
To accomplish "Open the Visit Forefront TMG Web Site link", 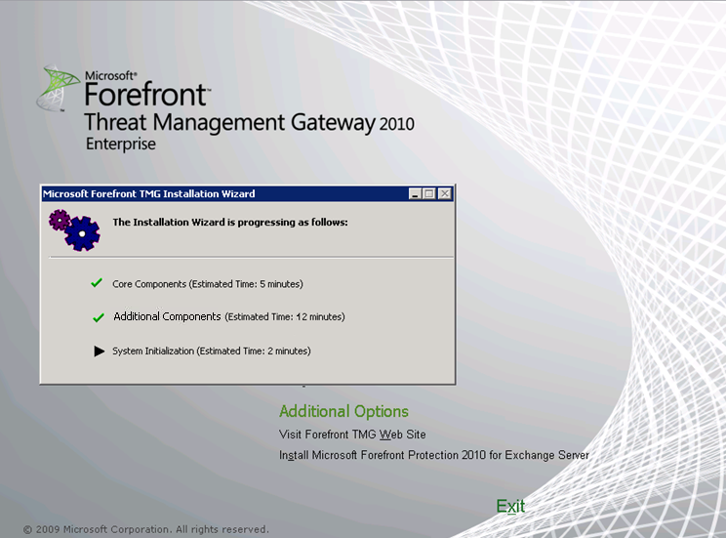I will click(352, 435).
